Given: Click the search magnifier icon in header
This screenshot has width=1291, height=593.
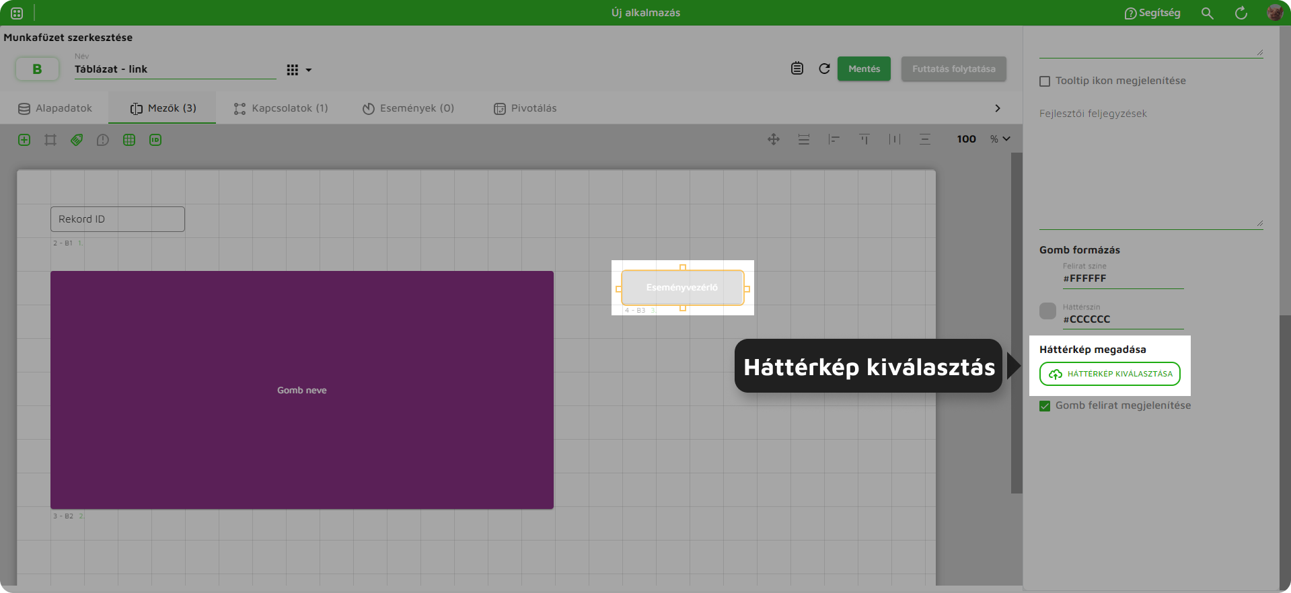Looking at the screenshot, I should pyautogui.click(x=1208, y=13).
